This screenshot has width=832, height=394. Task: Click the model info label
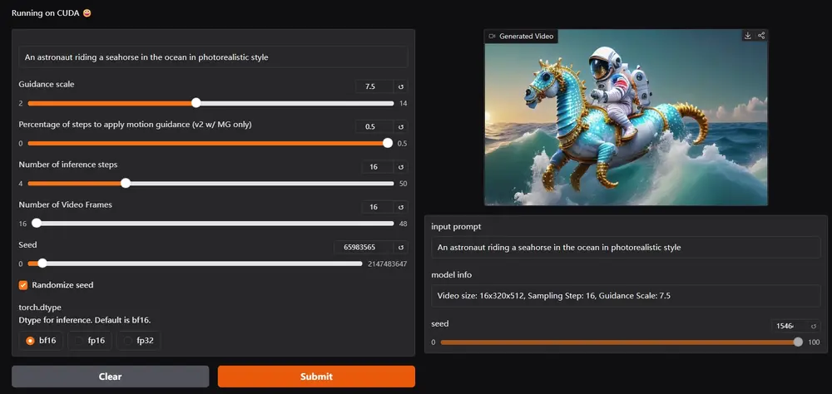[452, 274]
